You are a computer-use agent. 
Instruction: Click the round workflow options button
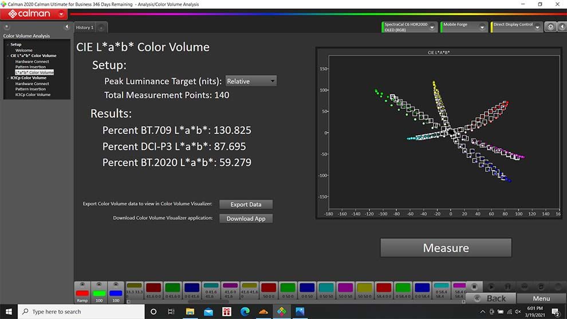point(6,27)
